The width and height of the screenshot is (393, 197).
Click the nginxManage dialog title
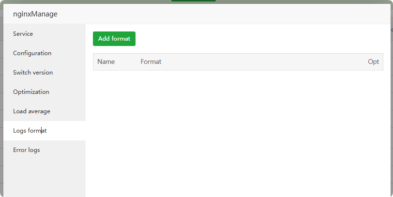(x=35, y=14)
